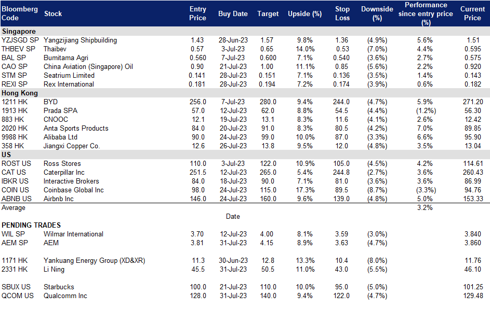Click Anta Sports performance value 7.0%
Image resolution: width=490 pixels, height=309 pixels.
pos(425,128)
